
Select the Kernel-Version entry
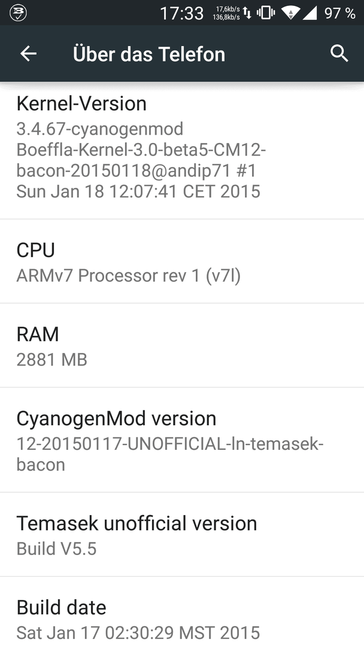coord(182,151)
